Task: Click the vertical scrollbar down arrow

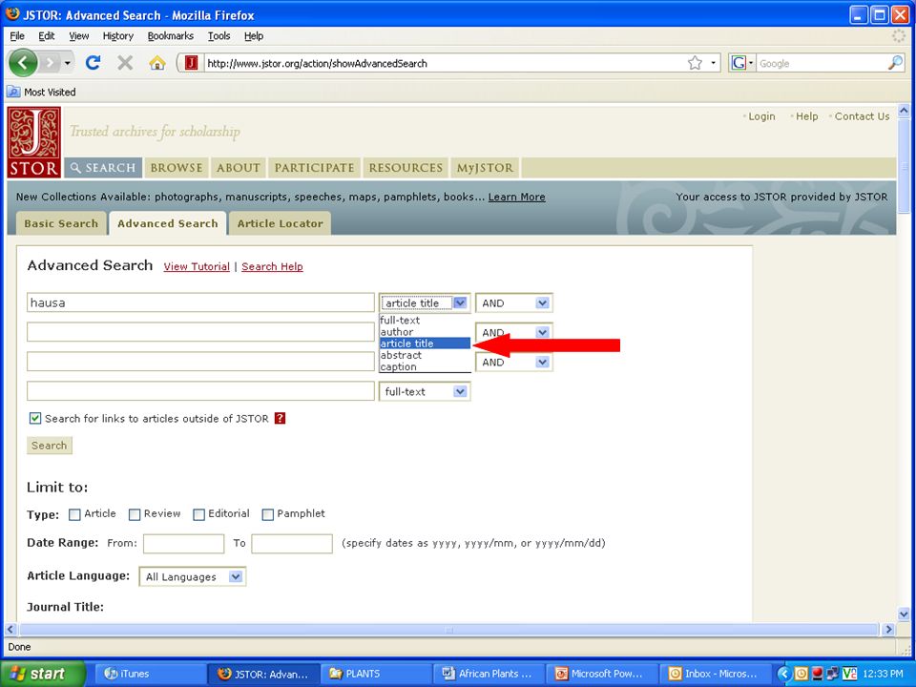Action: coord(904,614)
